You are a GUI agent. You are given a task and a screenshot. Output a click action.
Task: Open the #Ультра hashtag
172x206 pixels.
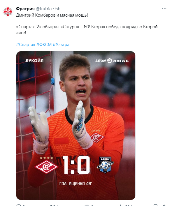(x=61, y=45)
